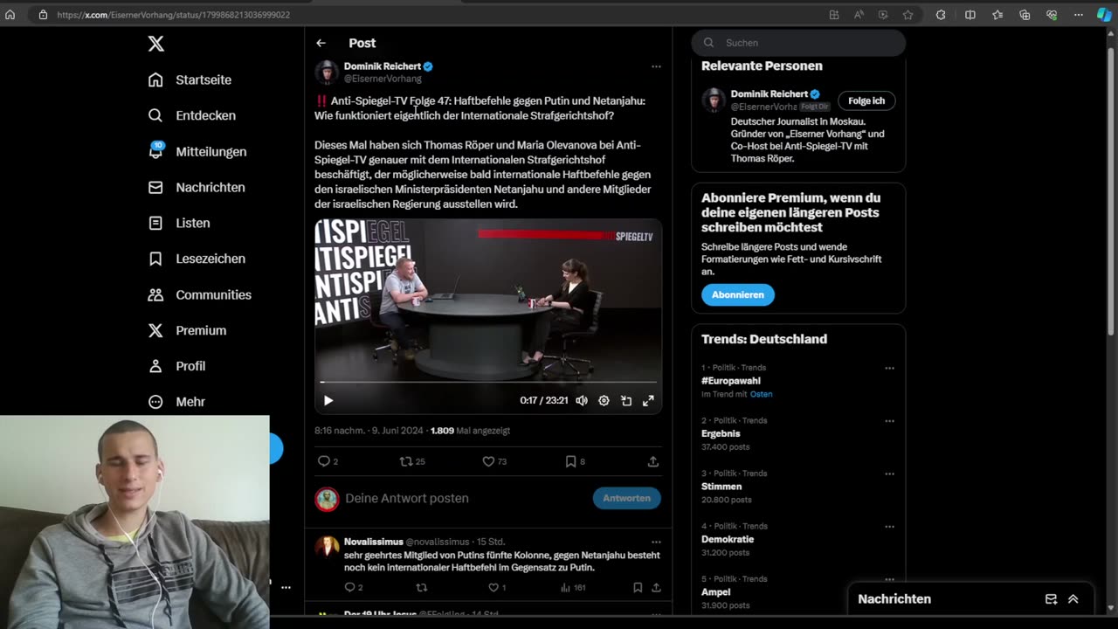Open the @EisernerVorhang handle on the post
Screen dimensions: 1118x629
pos(383,79)
